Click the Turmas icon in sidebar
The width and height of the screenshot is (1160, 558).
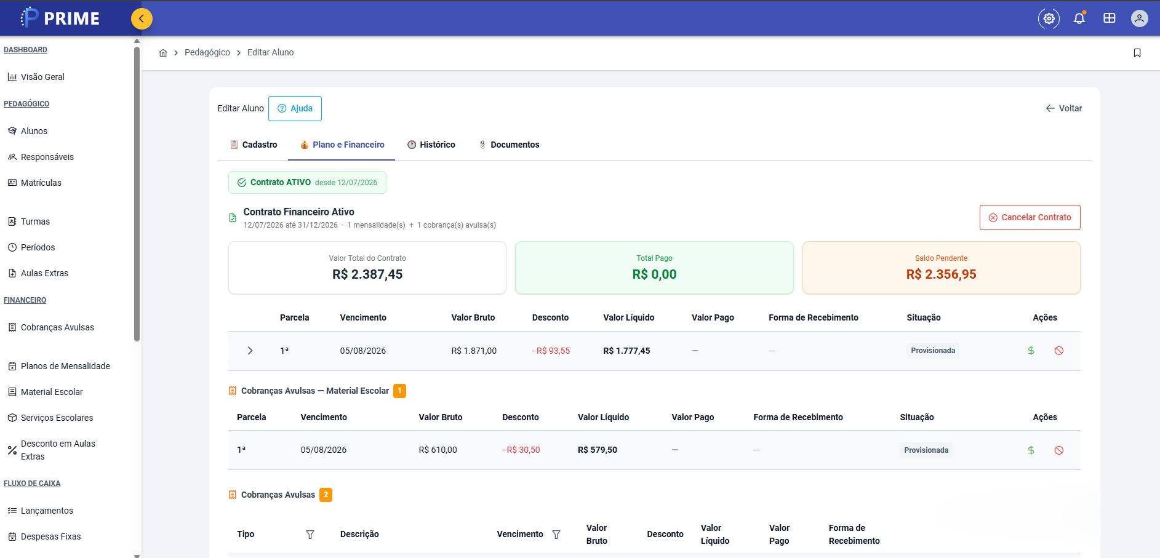tap(12, 221)
